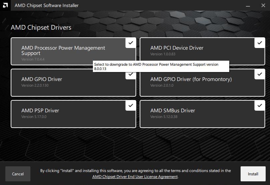
Task: Click the 'AMD Chipset Software Installer' window title
Action: pyautogui.click(x=46, y=5)
